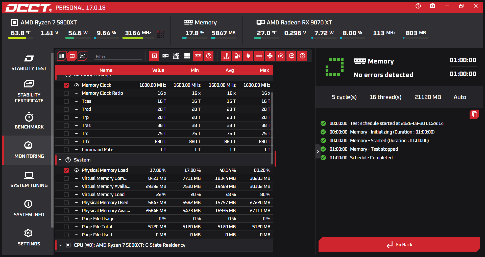Click the gauge icon in the Memory Clock row

point(77,85)
